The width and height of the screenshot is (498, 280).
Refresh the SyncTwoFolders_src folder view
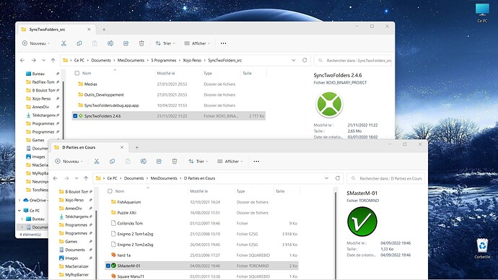click(305, 60)
